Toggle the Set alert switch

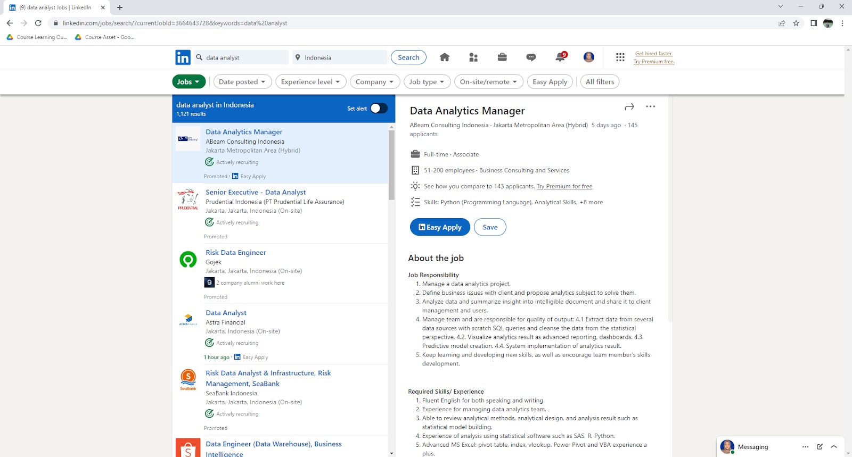point(379,109)
